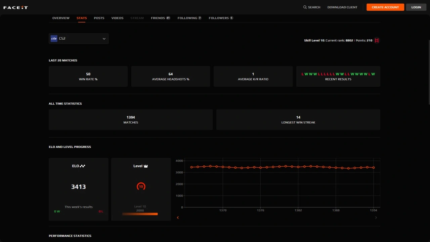Image resolution: width=430 pixels, height=242 pixels.
Task: Open the Overview tab
Action: pyautogui.click(x=61, y=18)
